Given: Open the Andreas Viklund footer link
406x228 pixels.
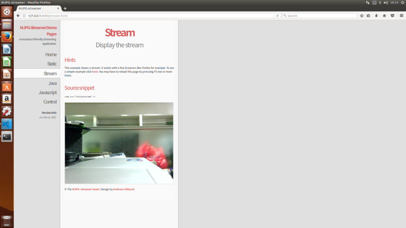Looking at the screenshot, I should (124, 189).
